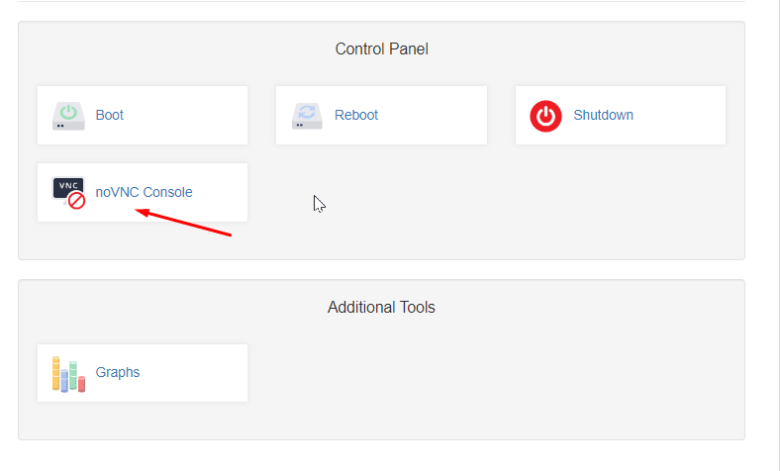
Task: Open the Boot link
Action: 110,115
